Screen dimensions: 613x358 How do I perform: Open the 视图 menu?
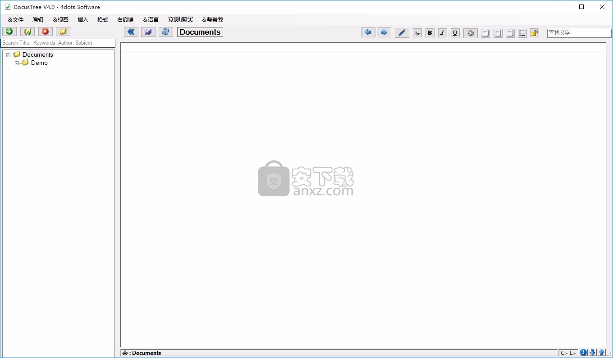click(61, 20)
